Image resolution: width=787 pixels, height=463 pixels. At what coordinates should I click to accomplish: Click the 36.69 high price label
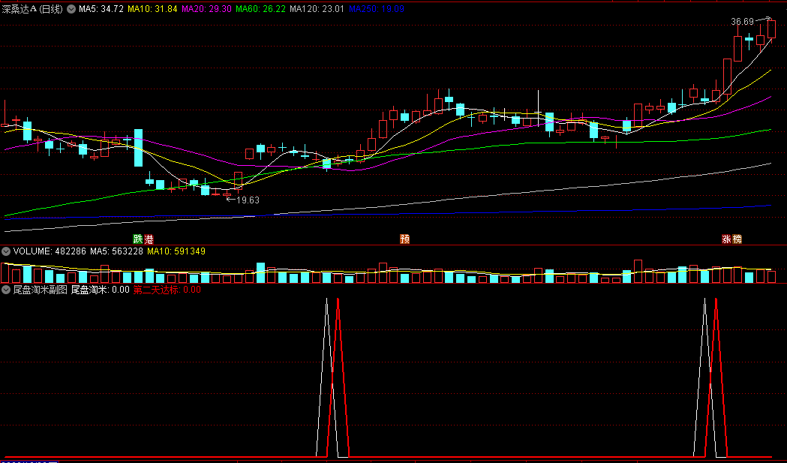[742, 22]
